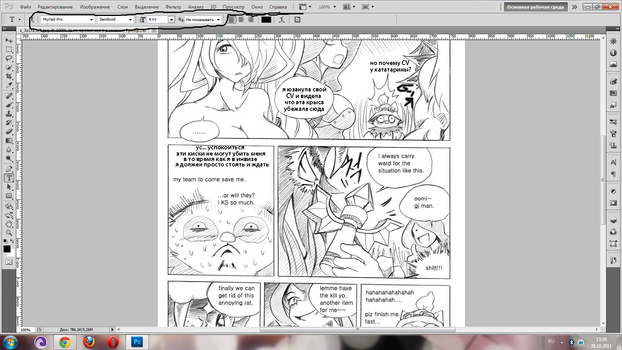Open the Styles fx panel icon

[x=613, y=105]
